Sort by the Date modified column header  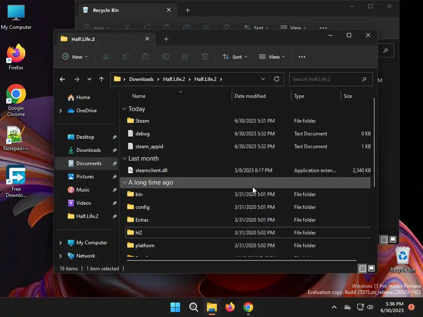(x=250, y=96)
